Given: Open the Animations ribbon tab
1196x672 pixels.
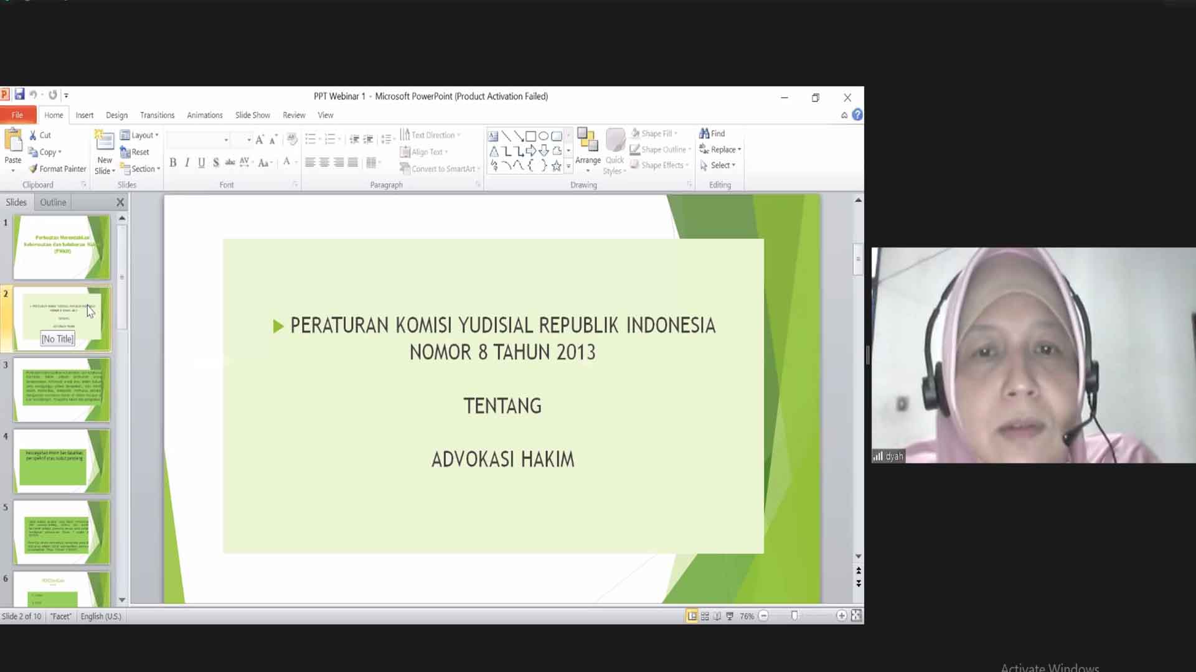Looking at the screenshot, I should click(x=205, y=115).
